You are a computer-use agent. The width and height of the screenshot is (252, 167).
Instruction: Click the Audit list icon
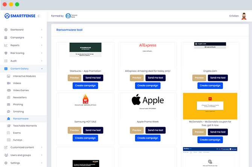(6, 61)
